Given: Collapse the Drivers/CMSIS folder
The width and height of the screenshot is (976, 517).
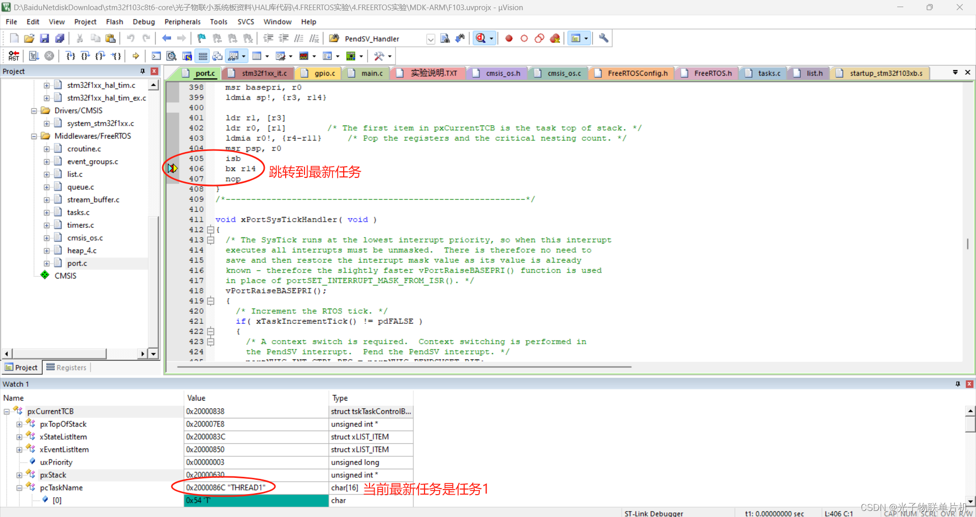Looking at the screenshot, I should [34, 111].
